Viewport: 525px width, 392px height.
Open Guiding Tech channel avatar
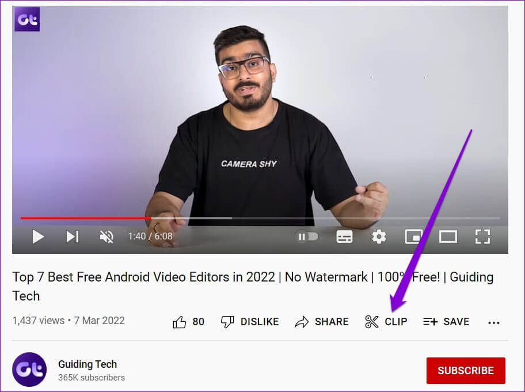coord(29,370)
